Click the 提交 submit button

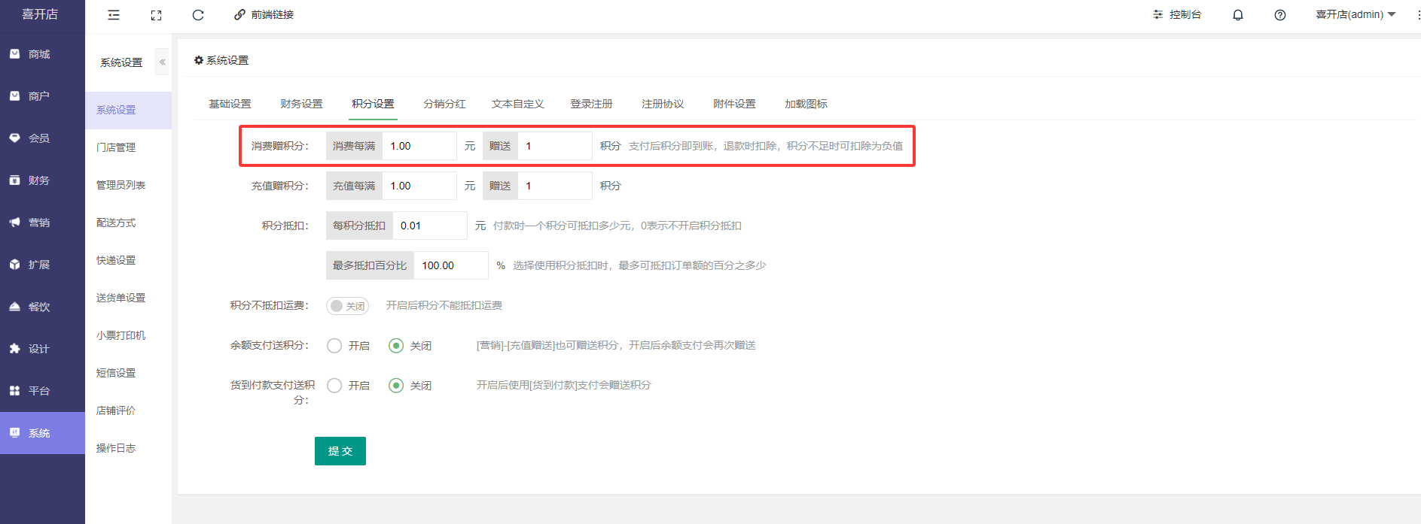pos(340,451)
